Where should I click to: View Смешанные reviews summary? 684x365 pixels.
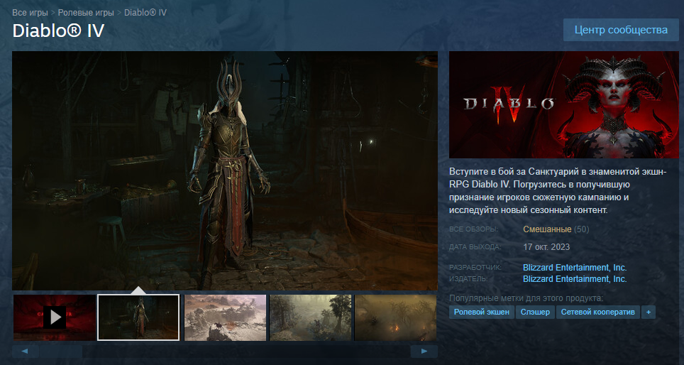tap(547, 229)
